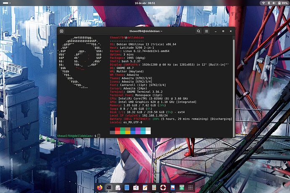Click the Bluetooth status icon
This screenshot has width=290, height=193.
point(269,3)
